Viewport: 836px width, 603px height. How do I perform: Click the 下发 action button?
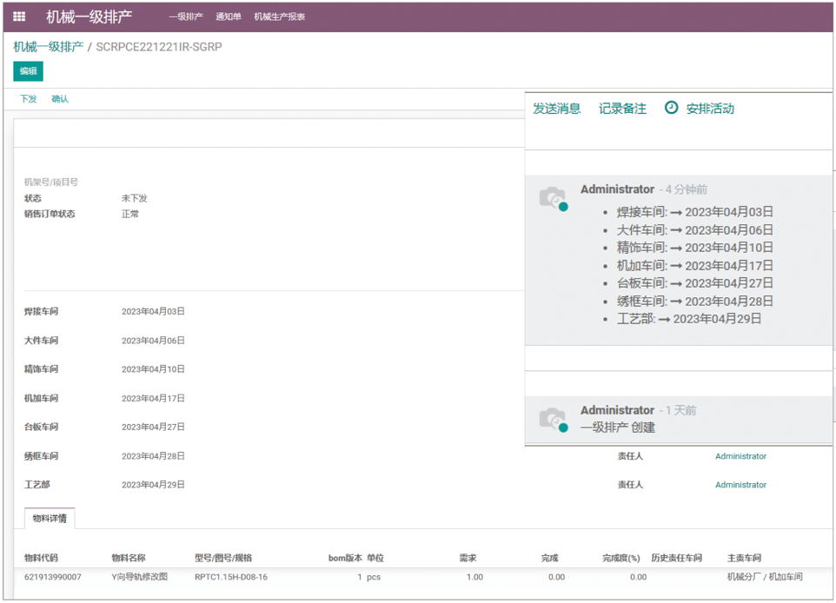click(x=29, y=99)
